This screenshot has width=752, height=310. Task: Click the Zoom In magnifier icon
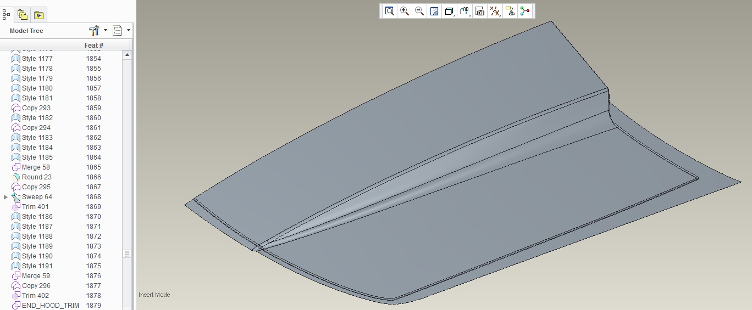[x=405, y=11]
